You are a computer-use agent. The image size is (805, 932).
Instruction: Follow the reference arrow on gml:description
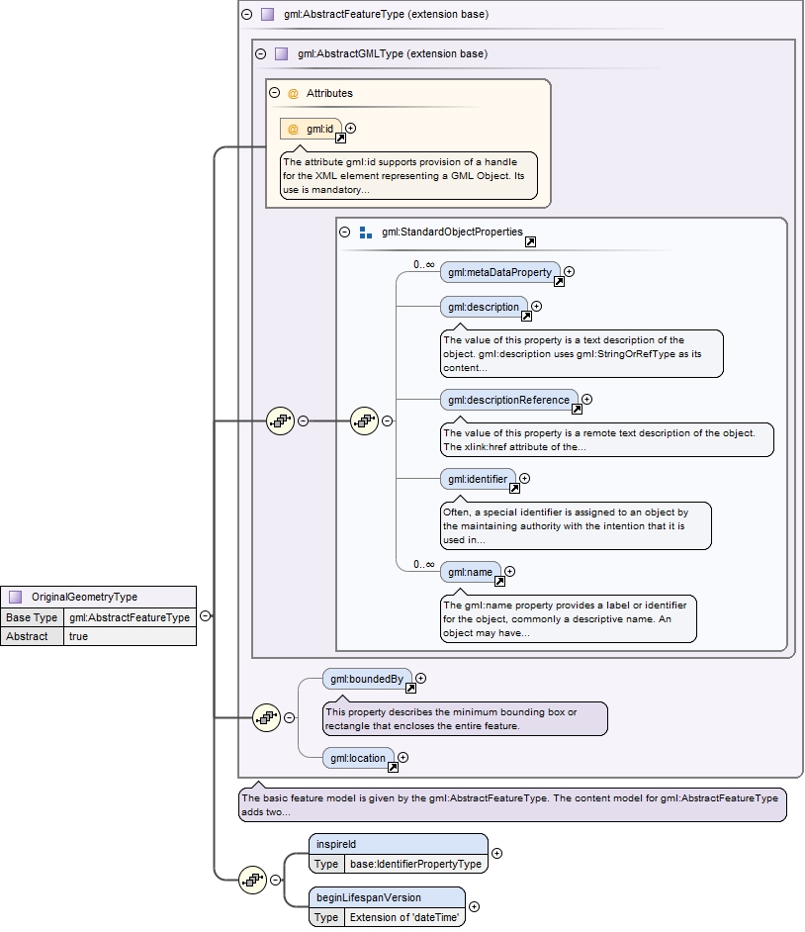click(x=526, y=317)
